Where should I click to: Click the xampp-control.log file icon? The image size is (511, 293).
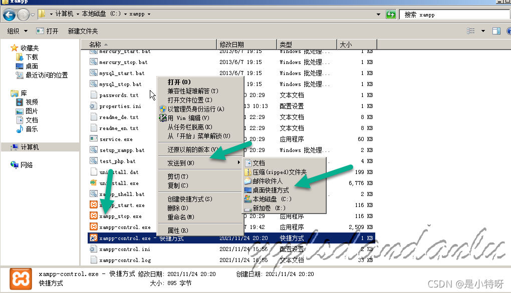coord(94,260)
